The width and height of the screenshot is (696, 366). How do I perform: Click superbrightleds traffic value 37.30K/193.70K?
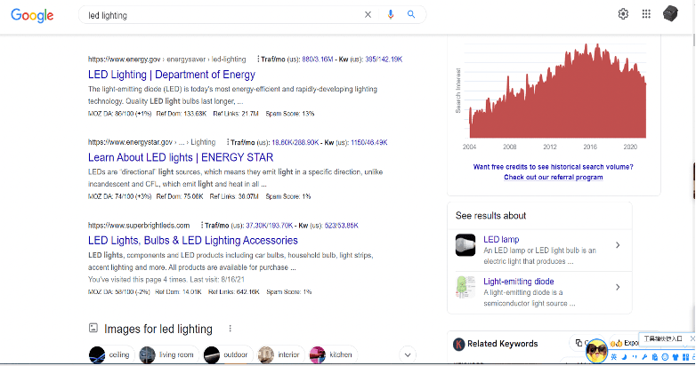point(270,225)
